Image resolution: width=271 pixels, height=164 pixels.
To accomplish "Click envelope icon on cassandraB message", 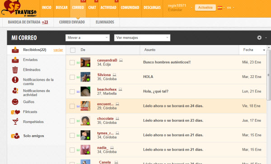I will [78, 63].
